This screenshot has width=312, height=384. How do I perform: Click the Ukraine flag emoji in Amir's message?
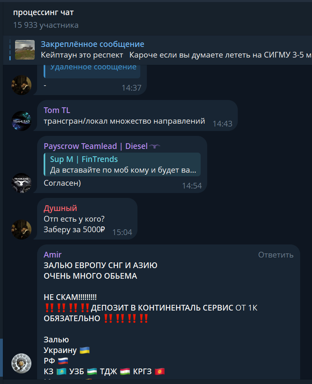coord(85,350)
